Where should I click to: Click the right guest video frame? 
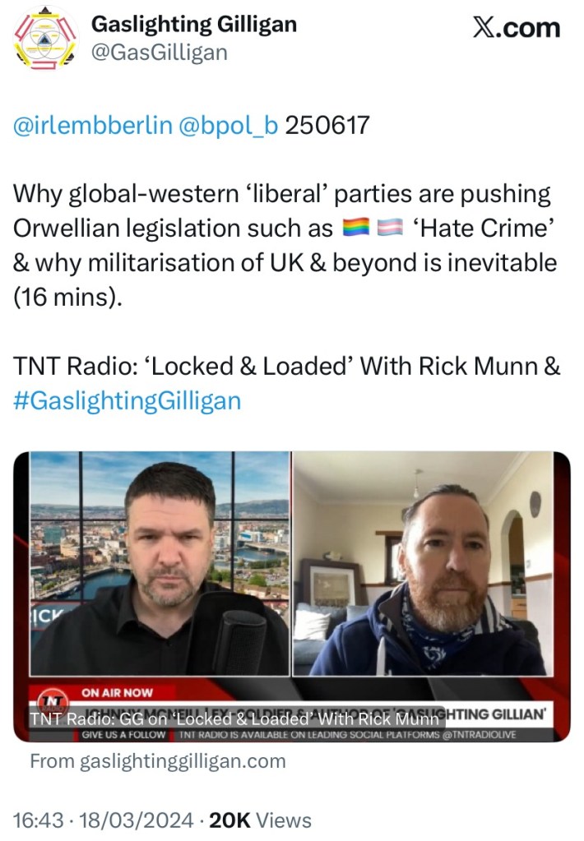point(423,563)
